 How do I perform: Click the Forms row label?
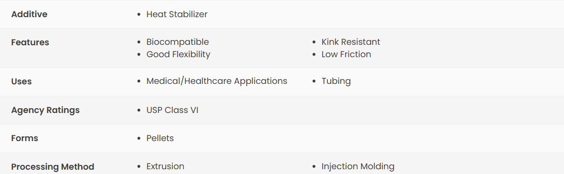(x=24, y=138)
